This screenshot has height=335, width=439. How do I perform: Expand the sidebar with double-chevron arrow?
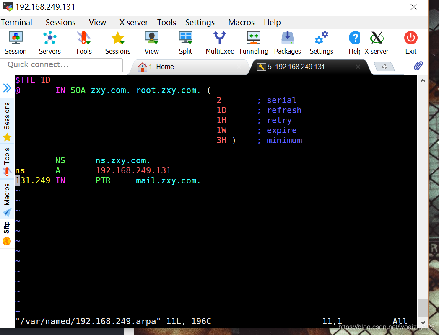pyautogui.click(x=7, y=88)
